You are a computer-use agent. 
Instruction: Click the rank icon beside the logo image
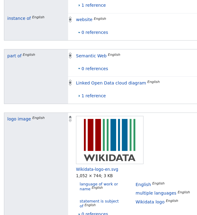[x=70, y=119]
